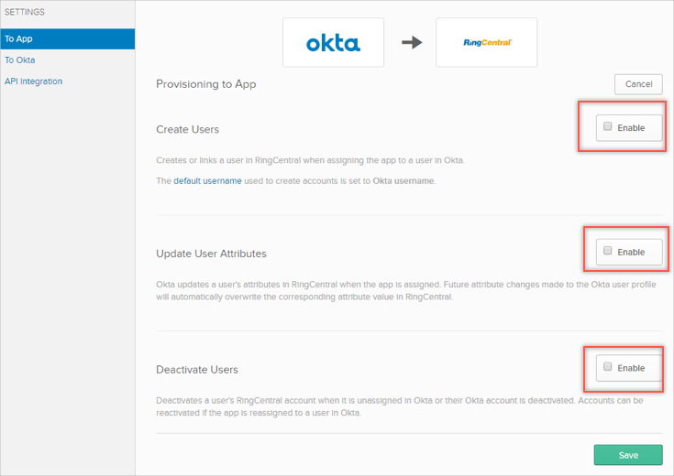Screen dimensions: 674x476
Task: Click the Provisioning to App heading
Action: pos(206,84)
